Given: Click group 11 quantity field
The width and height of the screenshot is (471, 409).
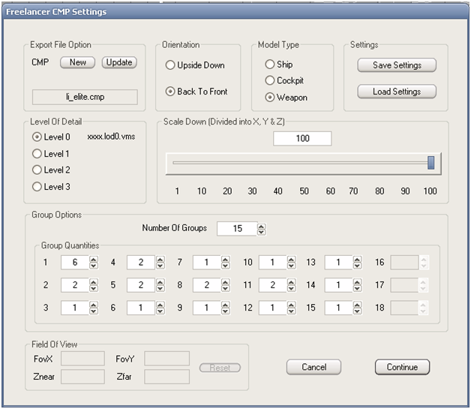Looking at the screenshot, I should tap(272, 285).
